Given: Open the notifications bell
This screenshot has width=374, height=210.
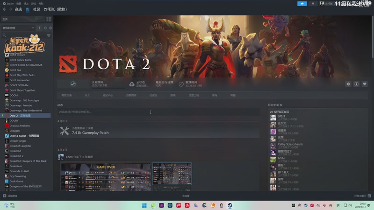Looking at the screenshot, I should [313, 4].
